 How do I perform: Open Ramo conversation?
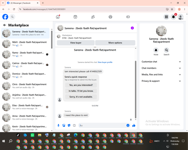(25, 54)
